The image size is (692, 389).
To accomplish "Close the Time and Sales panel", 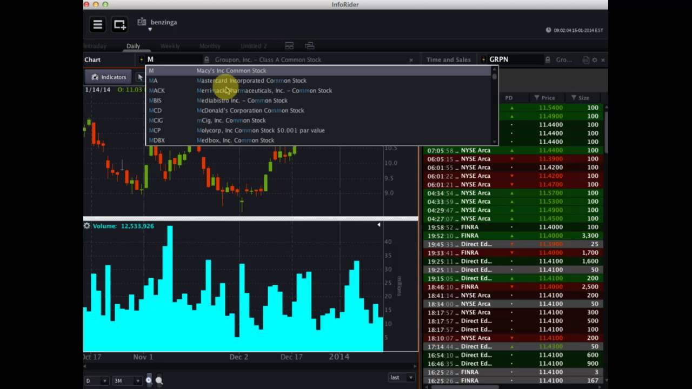I will click(603, 60).
